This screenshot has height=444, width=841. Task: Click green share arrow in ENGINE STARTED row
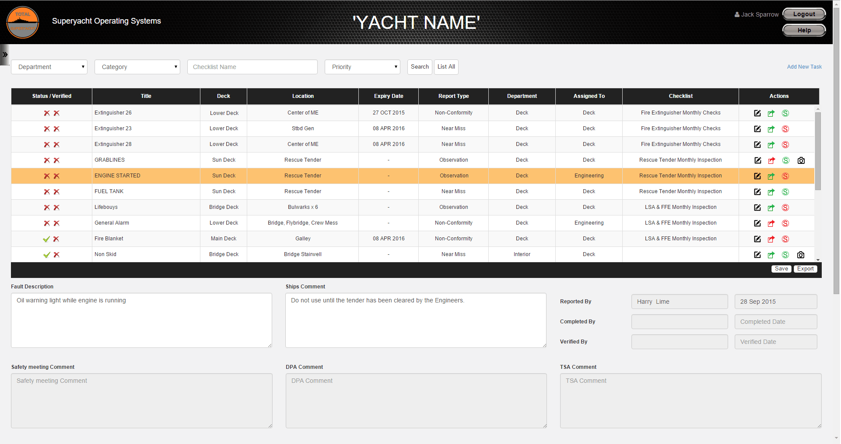[x=771, y=176]
